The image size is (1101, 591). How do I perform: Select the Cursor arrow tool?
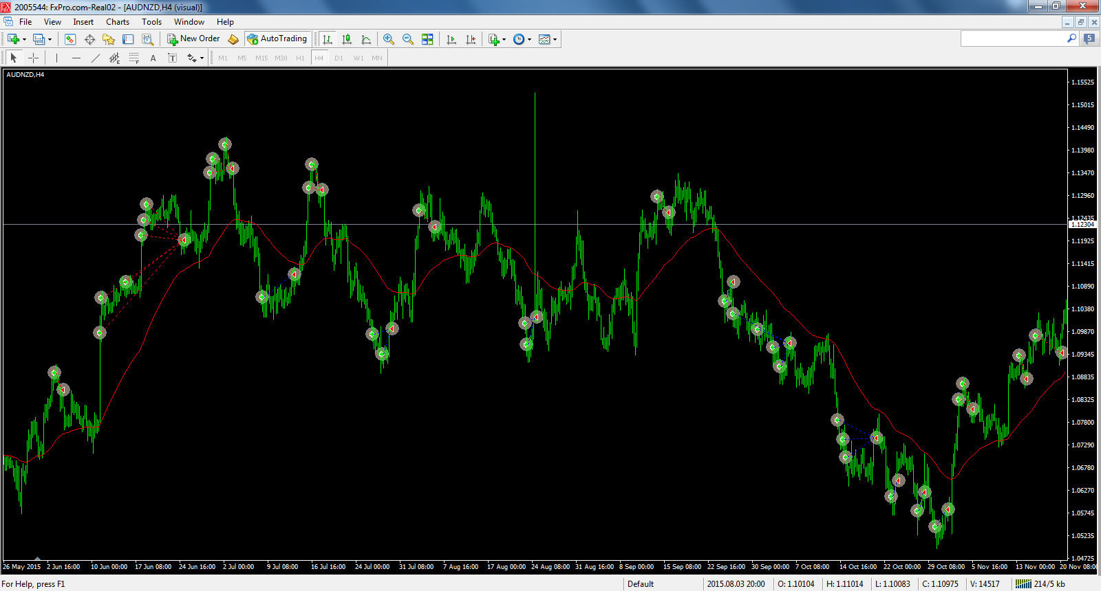coord(14,58)
